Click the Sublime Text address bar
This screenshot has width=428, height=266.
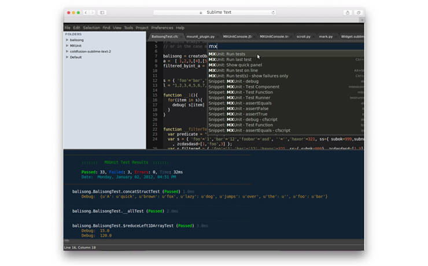tap(214, 13)
